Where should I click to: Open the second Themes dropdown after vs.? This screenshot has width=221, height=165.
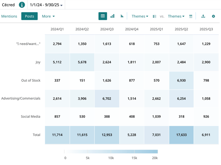pos(176,16)
